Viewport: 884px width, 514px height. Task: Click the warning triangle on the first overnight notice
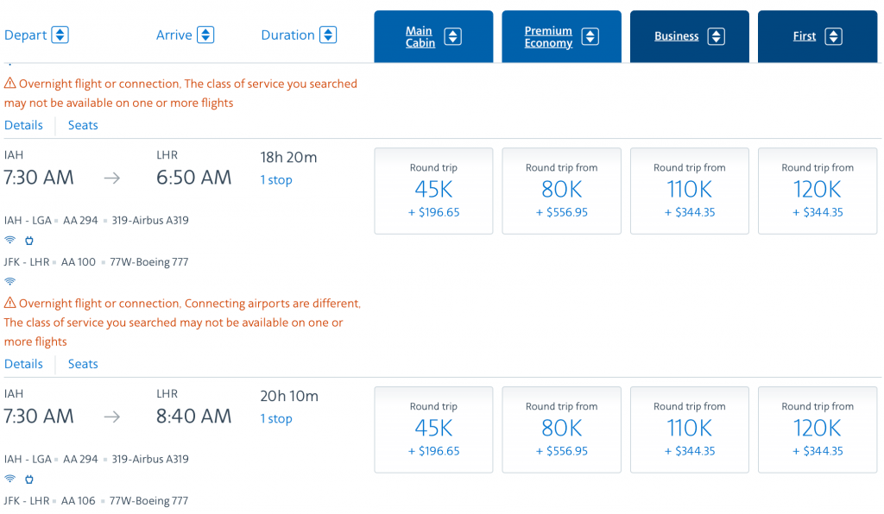pyautogui.click(x=9, y=83)
